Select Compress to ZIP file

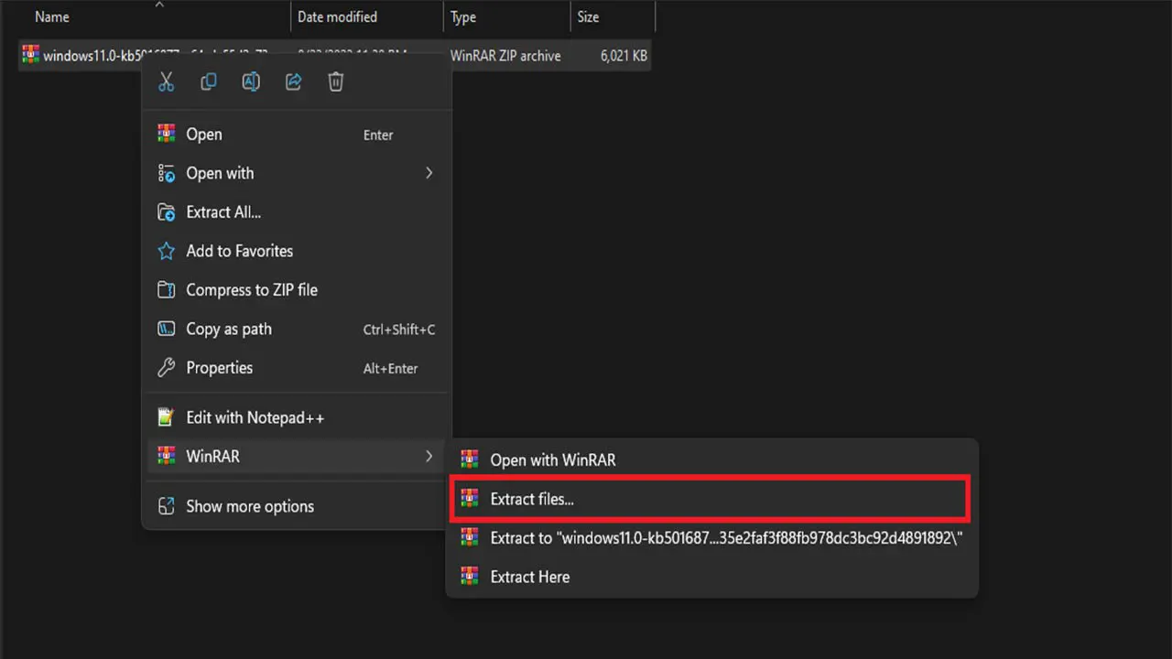coord(252,290)
